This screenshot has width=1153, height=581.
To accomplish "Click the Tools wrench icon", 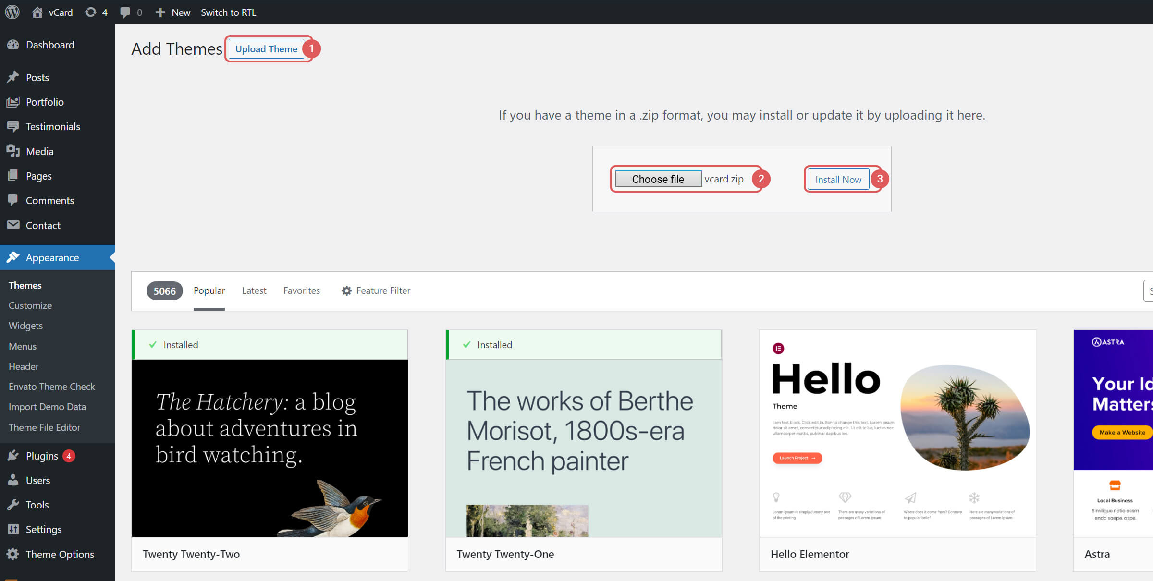I will [13, 505].
